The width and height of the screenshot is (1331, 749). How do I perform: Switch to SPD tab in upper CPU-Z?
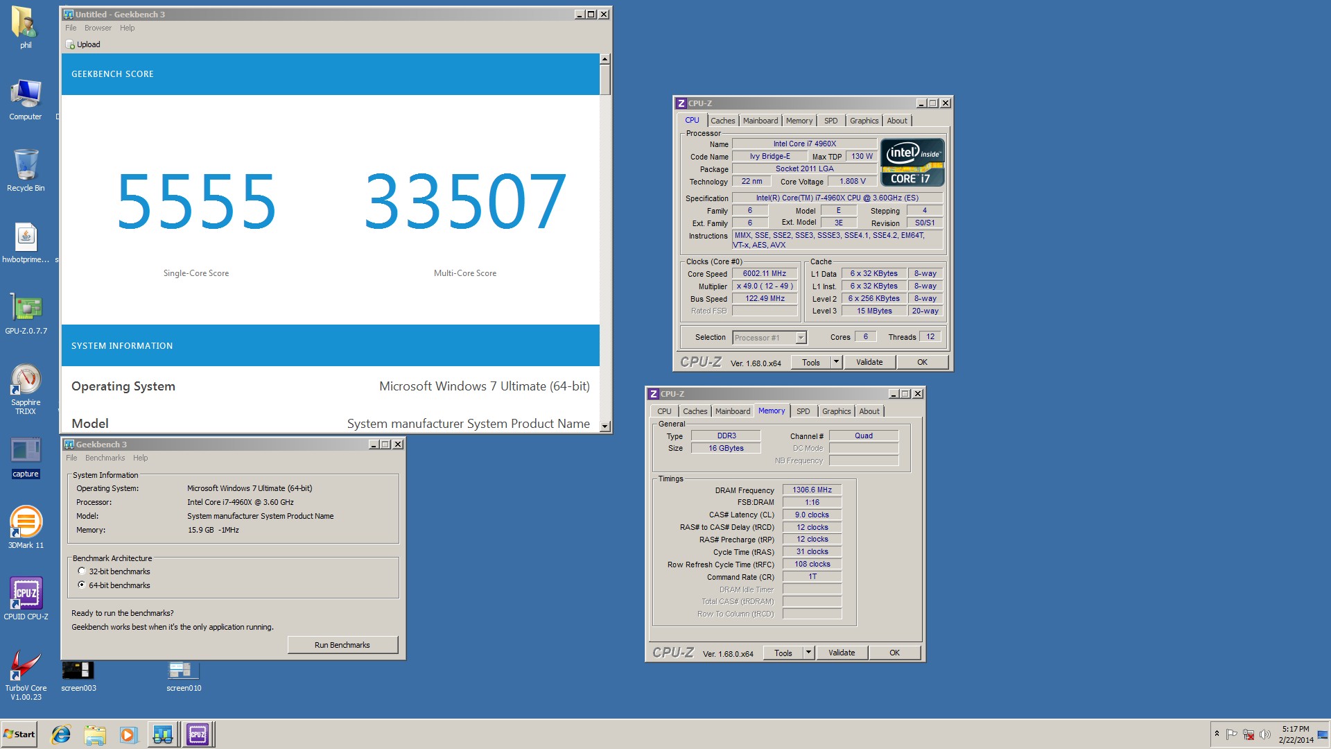coord(830,121)
